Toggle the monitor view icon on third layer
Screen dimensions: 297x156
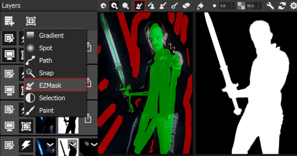coord(9,126)
